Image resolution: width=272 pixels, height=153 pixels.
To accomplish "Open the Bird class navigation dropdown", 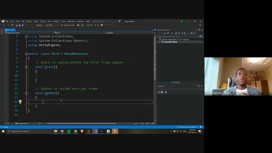I will (79, 33).
